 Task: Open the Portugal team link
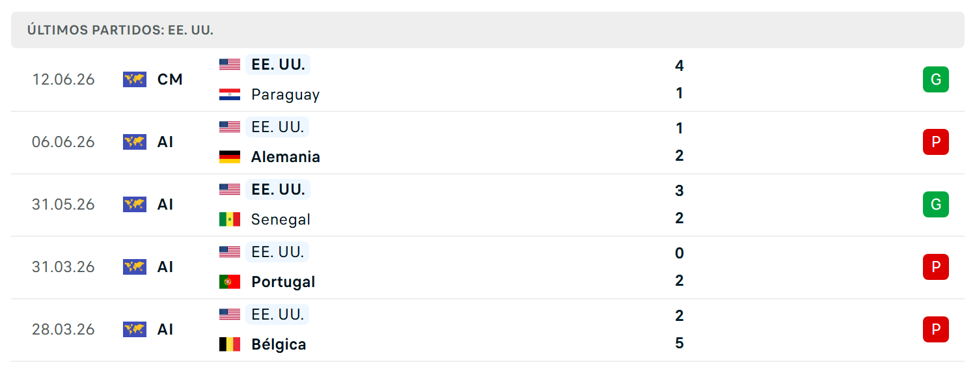point(283,282)
